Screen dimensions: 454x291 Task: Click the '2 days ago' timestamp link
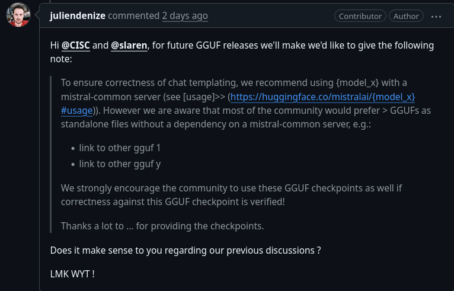tap(185, 15)
